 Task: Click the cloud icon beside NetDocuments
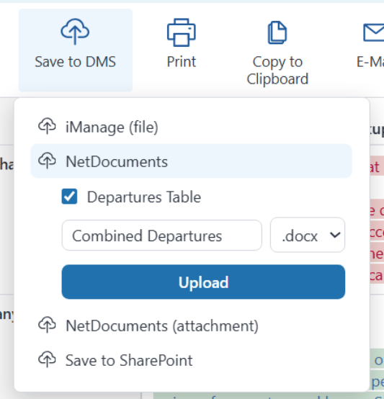point(47,161)
